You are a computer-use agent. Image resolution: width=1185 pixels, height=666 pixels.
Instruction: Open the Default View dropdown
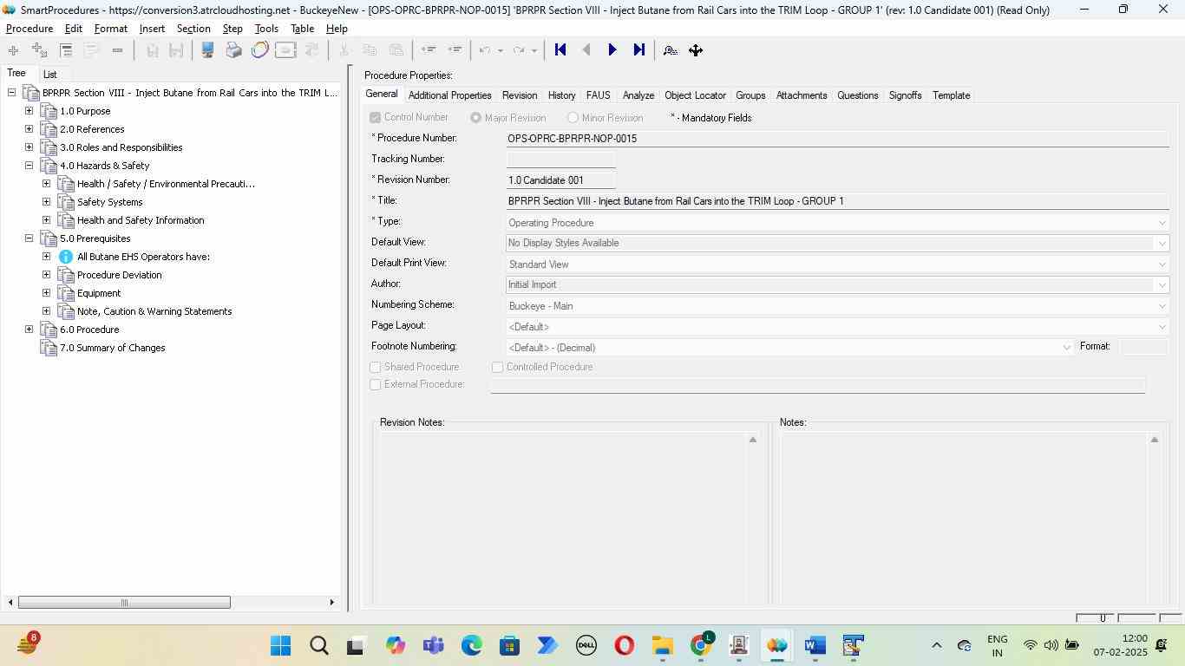[x=1162, y=244]
